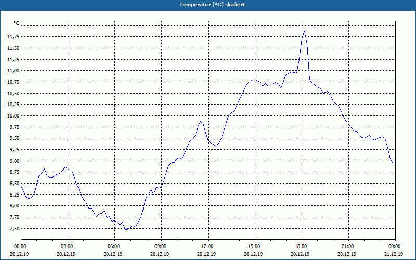Screen dimensions: 416x260
Task: Click the 20.12.19 date under 03:00
Action: (x=67, y=254)
